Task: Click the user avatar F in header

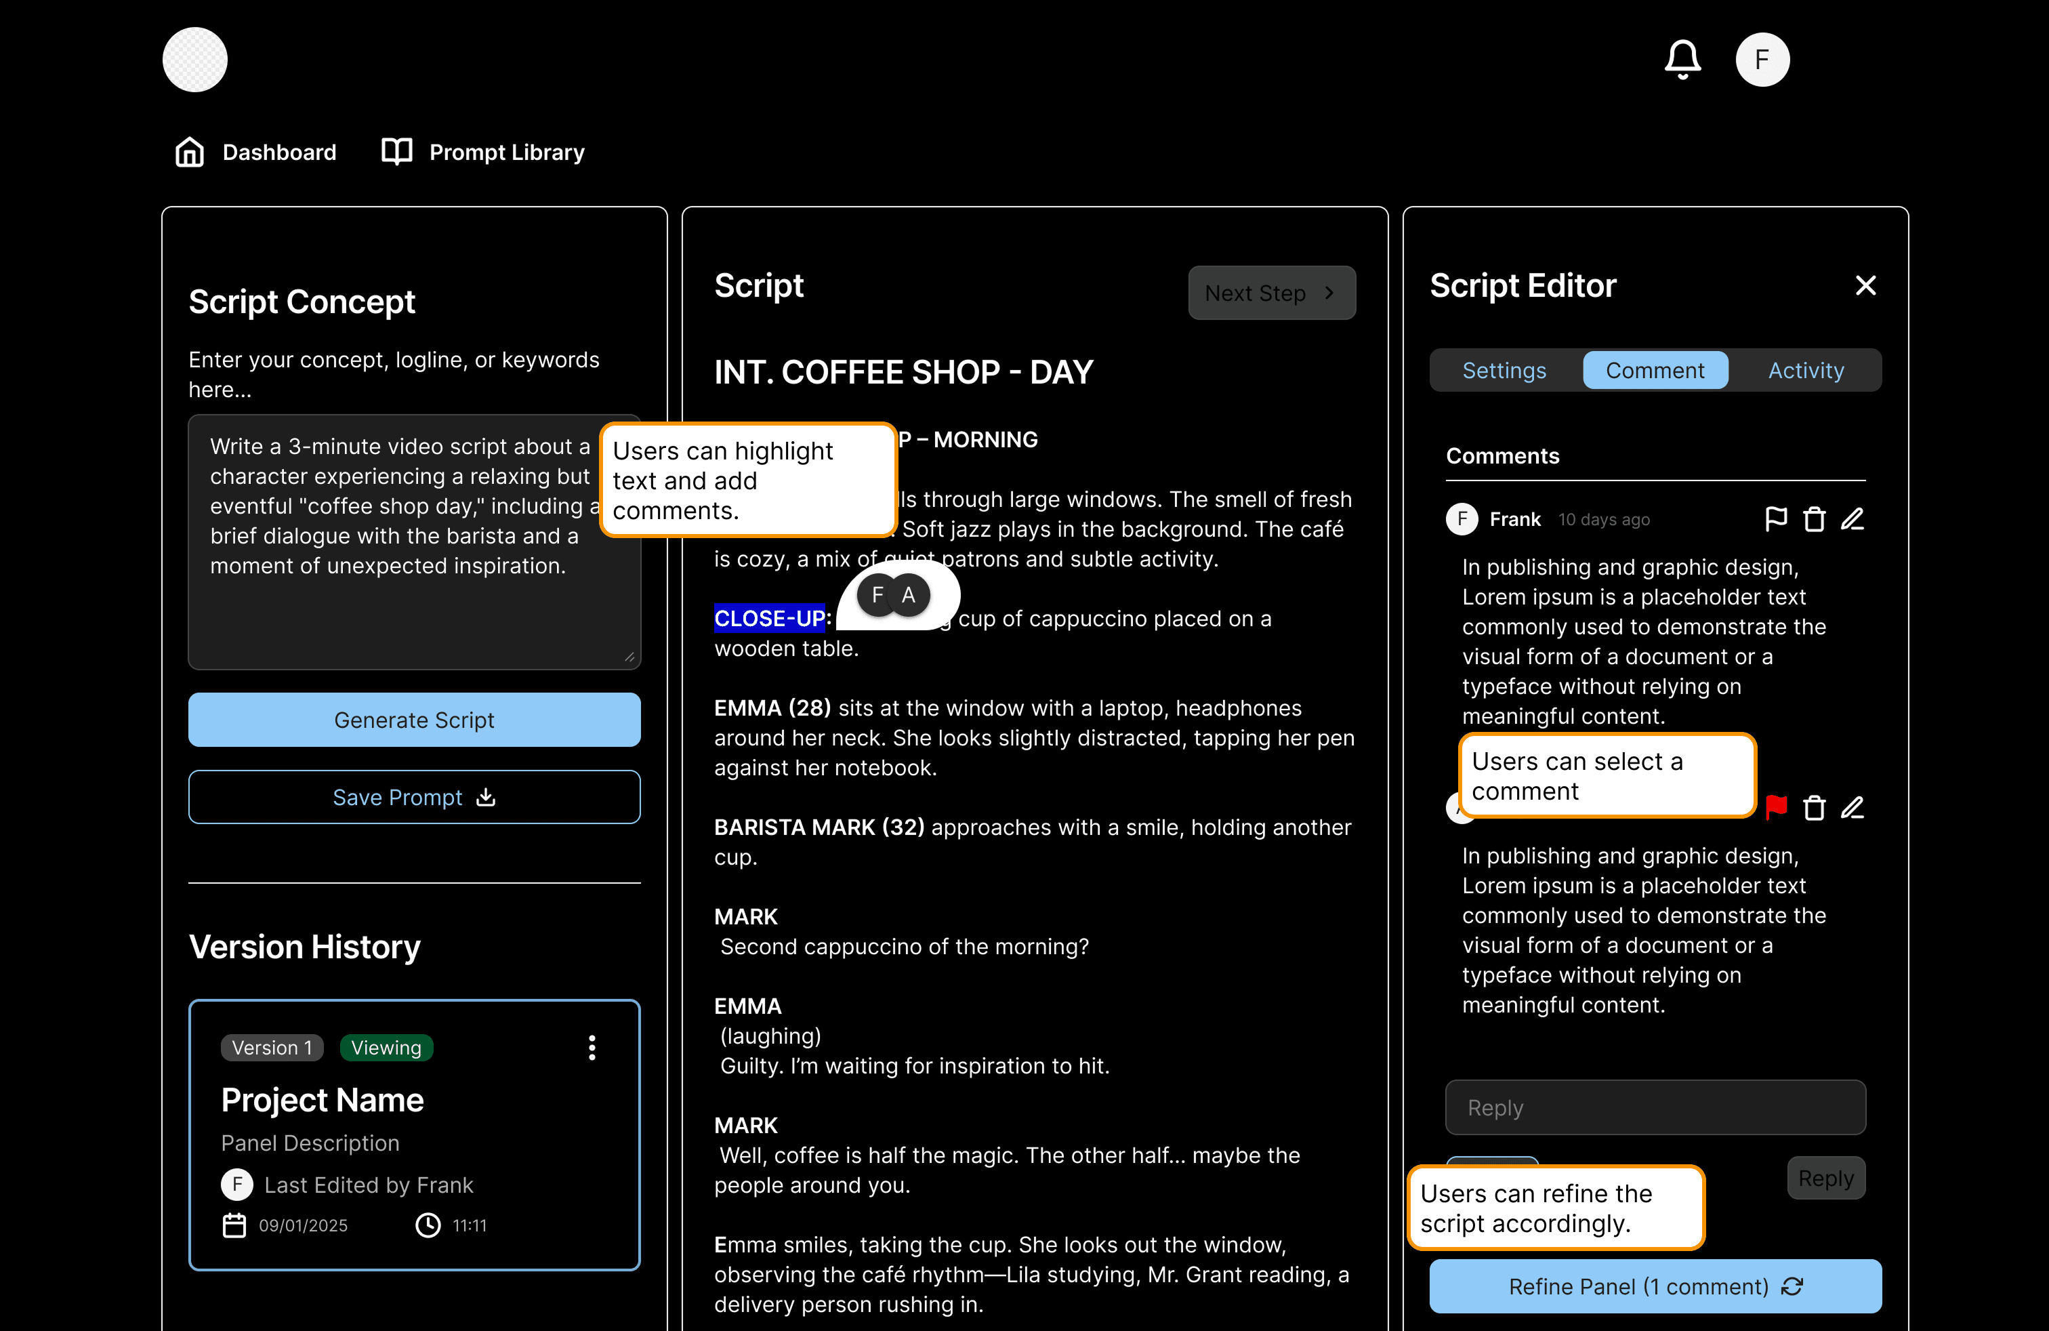Action: pos(1762,60)
